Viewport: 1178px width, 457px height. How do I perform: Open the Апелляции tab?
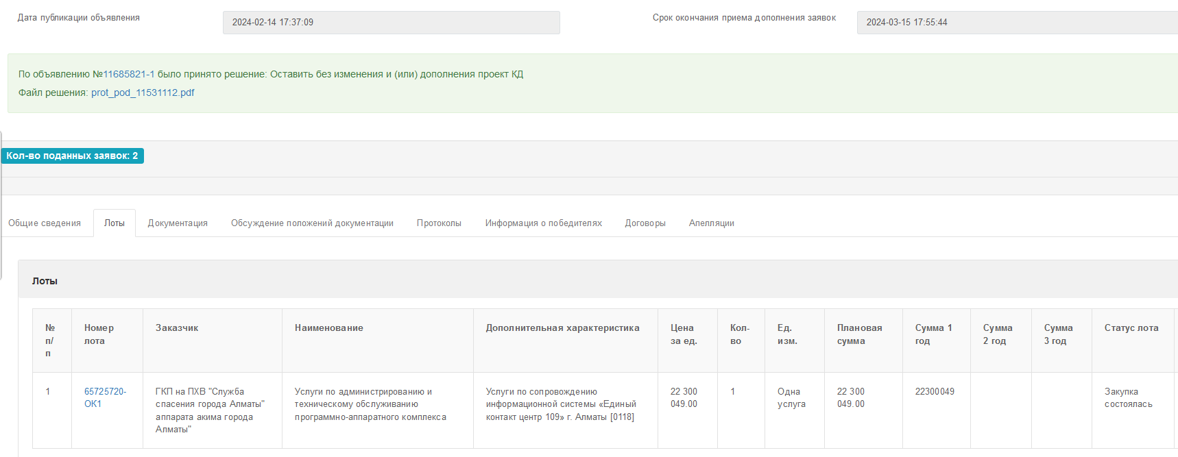coord(711,223)
